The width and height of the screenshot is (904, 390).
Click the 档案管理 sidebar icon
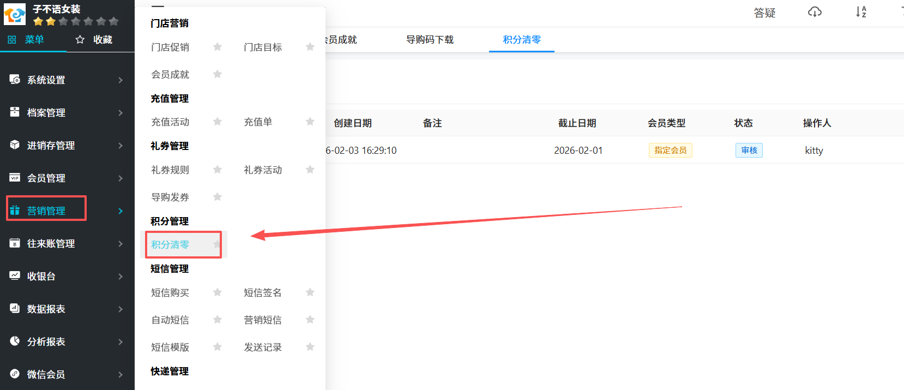click(15, 112)
